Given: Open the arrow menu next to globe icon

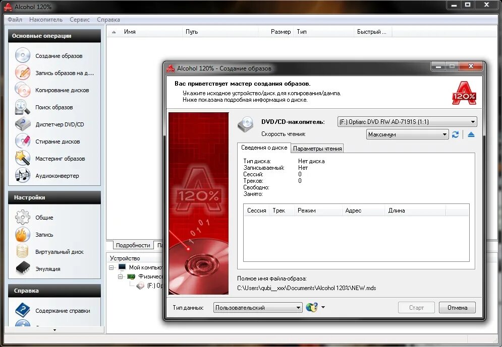Looking at the screenshot, I should pyautogui.click(x=323, y=307).
